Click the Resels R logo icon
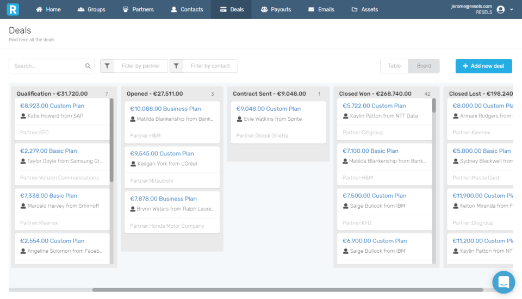Image resolution: width=522 pixels, height=299 pixels. 13,9
